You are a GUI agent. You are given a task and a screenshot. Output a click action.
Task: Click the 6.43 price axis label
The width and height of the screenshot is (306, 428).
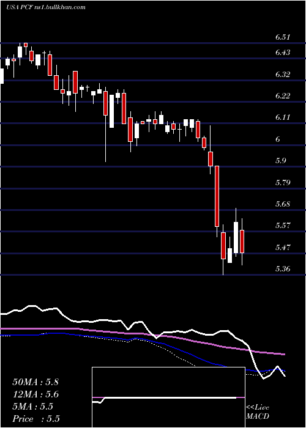(x=283, y=53)
